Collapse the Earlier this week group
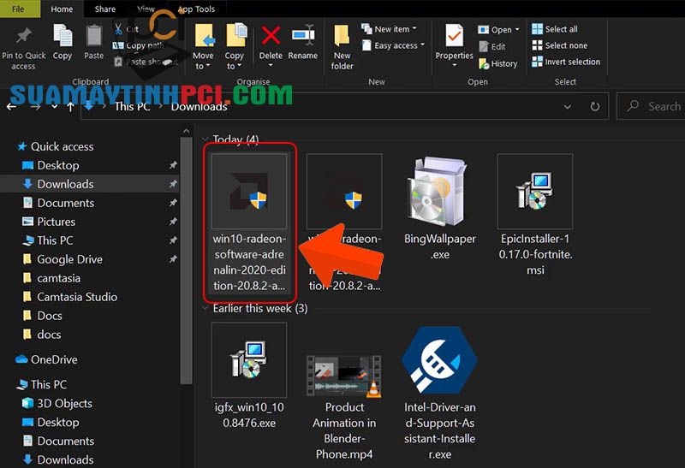Viewport: 685px width, 468px height. pyautogui.click(x=205, y=308)
